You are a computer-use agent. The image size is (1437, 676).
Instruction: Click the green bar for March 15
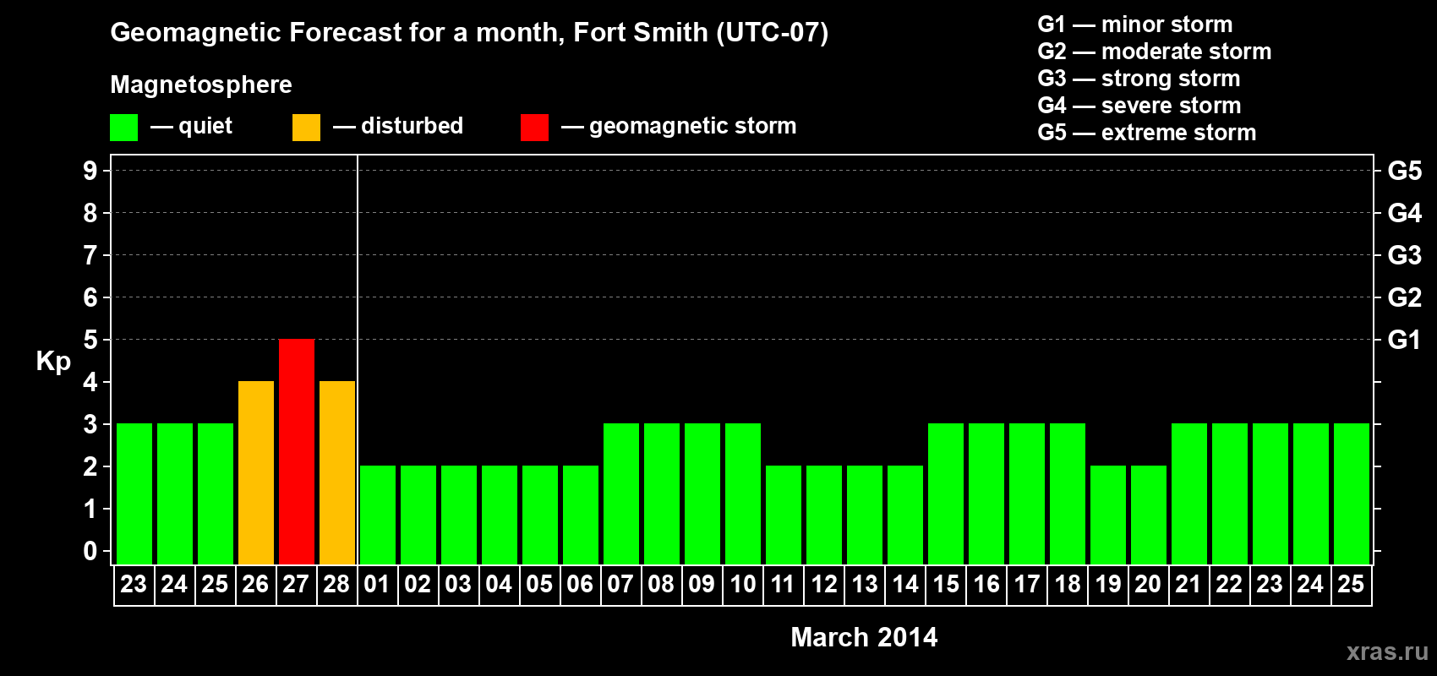(x=946, y=494)
